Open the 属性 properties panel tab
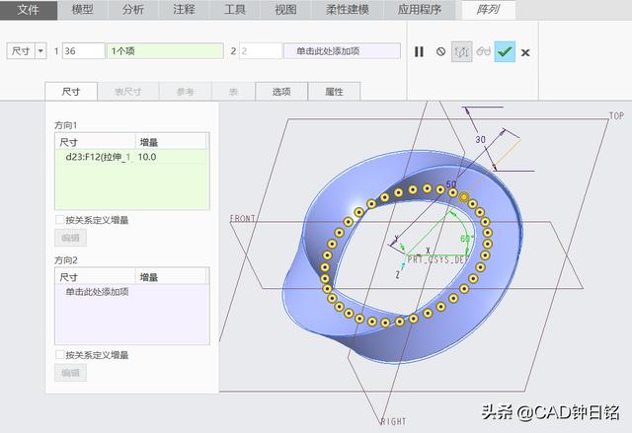The image size is (632, 433). [334, 92]
